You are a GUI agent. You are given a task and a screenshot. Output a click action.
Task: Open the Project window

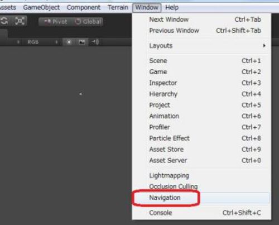201,105
